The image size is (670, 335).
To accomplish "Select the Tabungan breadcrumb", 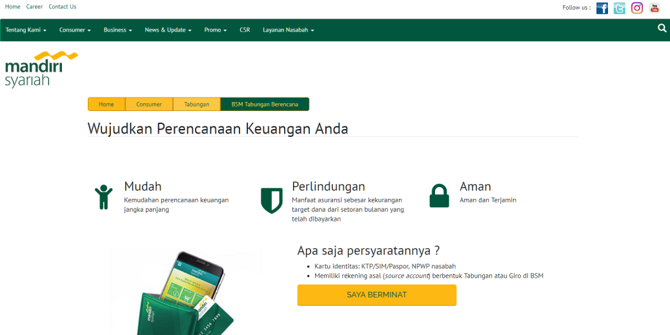I will [197, 105].
